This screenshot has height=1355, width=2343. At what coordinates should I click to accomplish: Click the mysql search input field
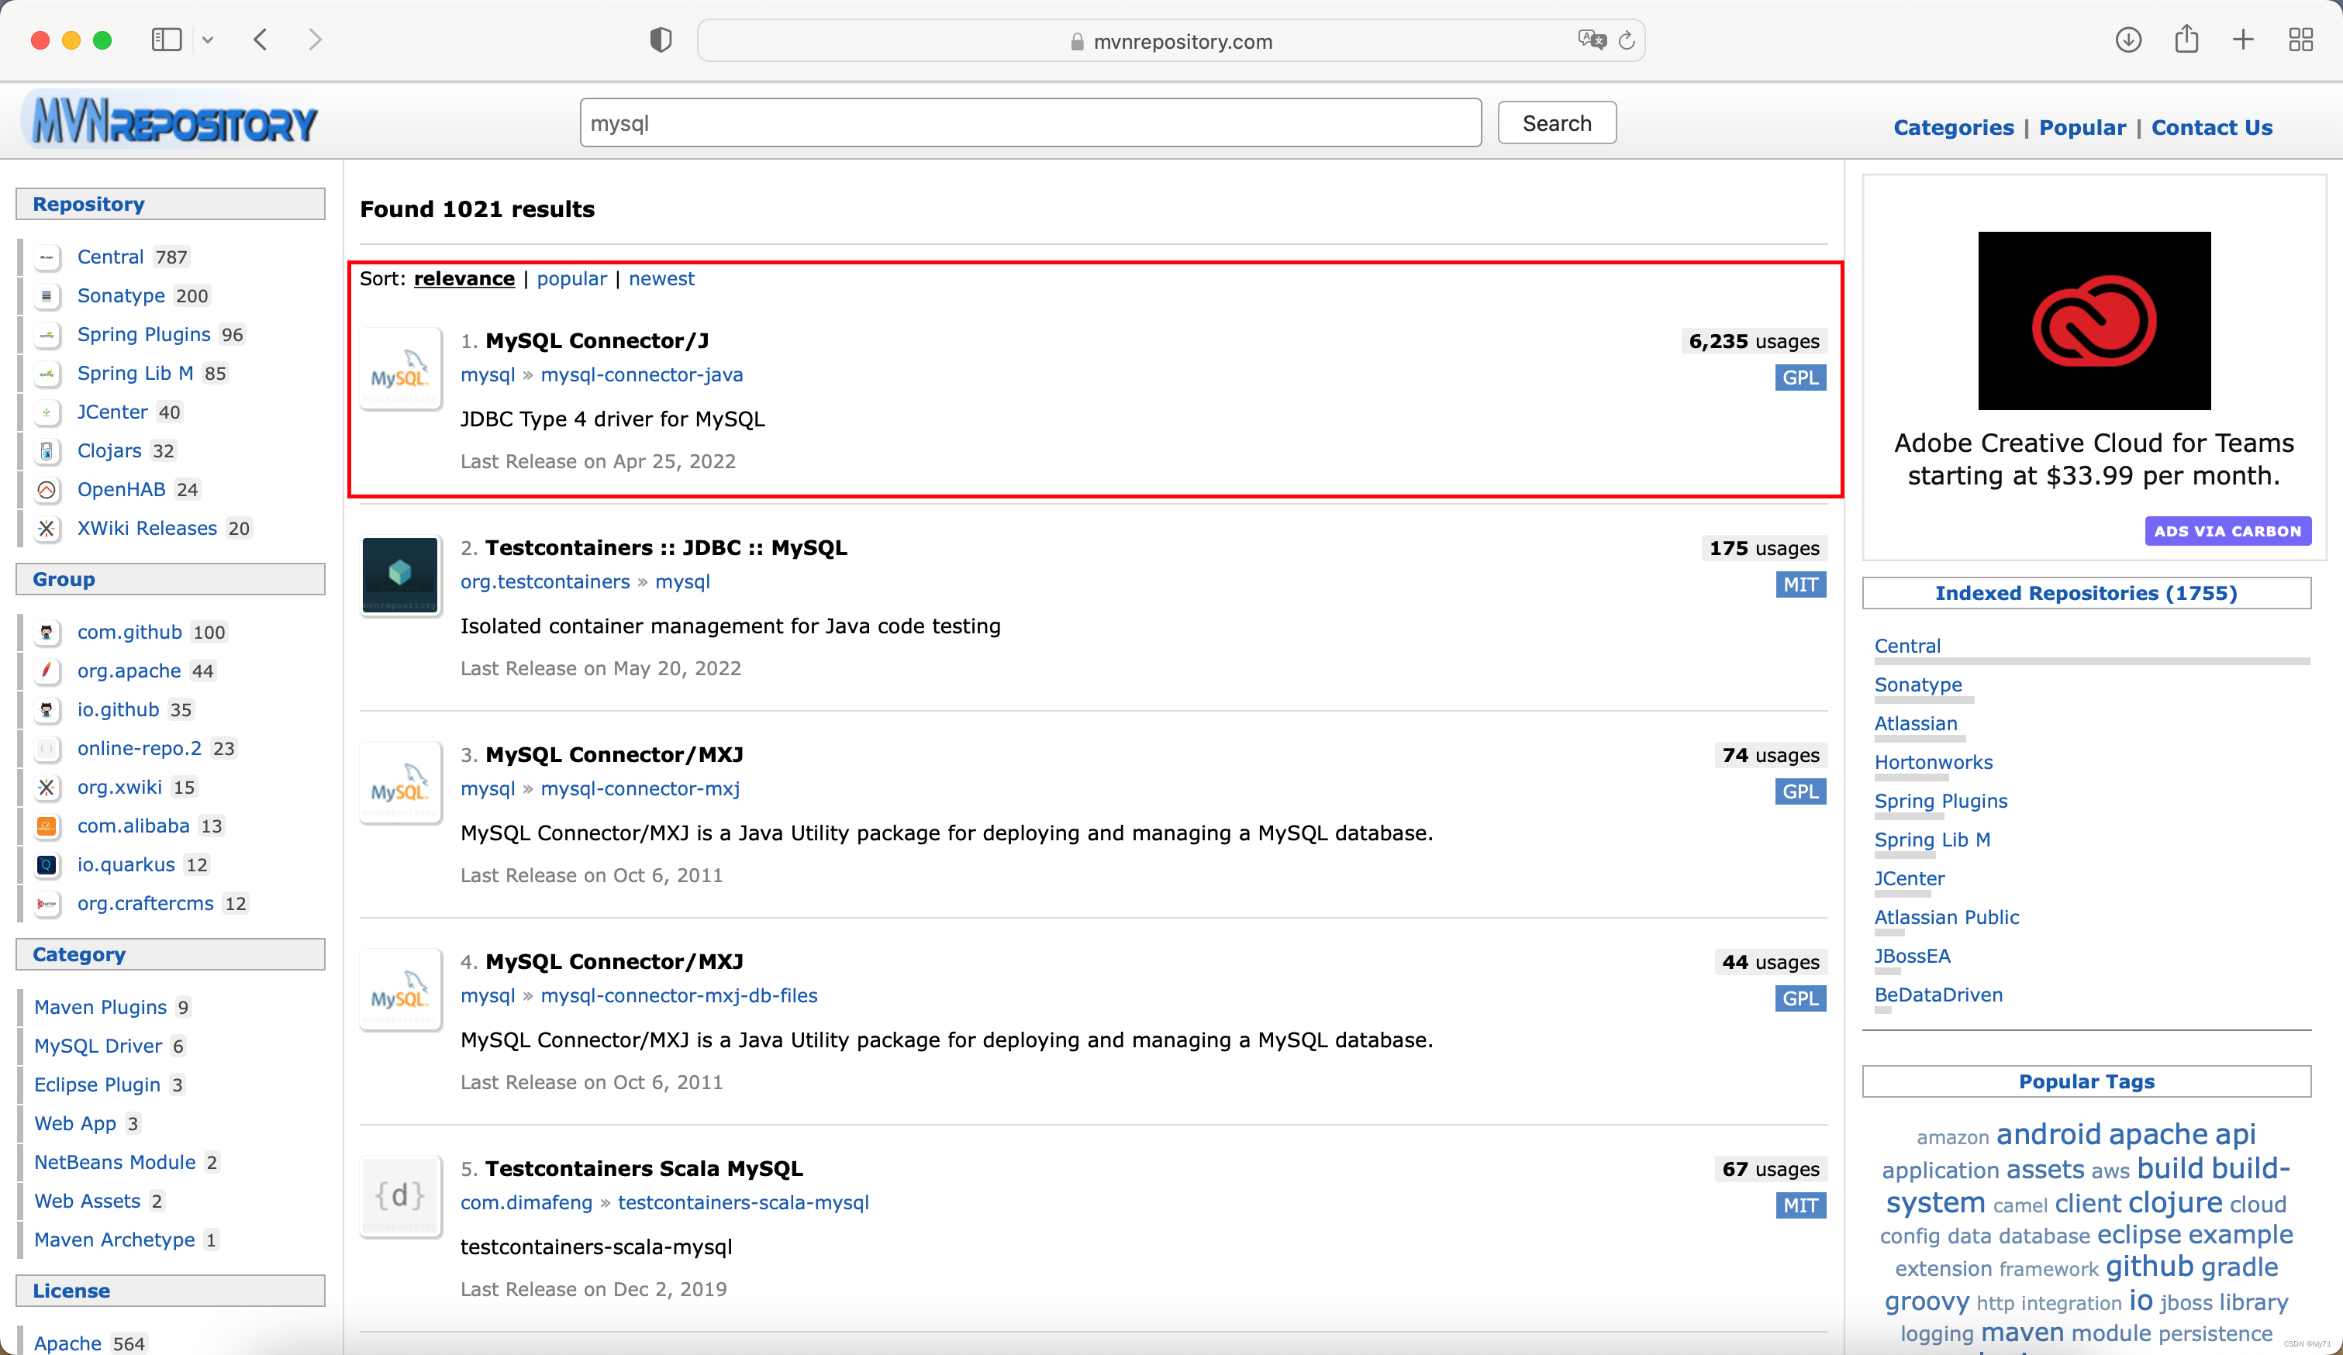1030,122
